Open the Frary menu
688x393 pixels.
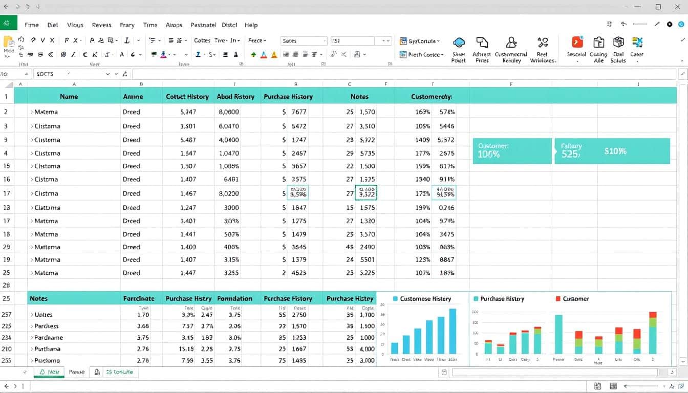[127, 25]
